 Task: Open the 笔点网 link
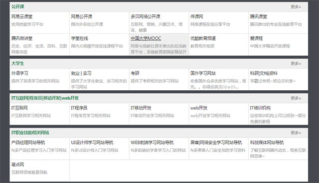pyautogui.click(x=18, y=165)
